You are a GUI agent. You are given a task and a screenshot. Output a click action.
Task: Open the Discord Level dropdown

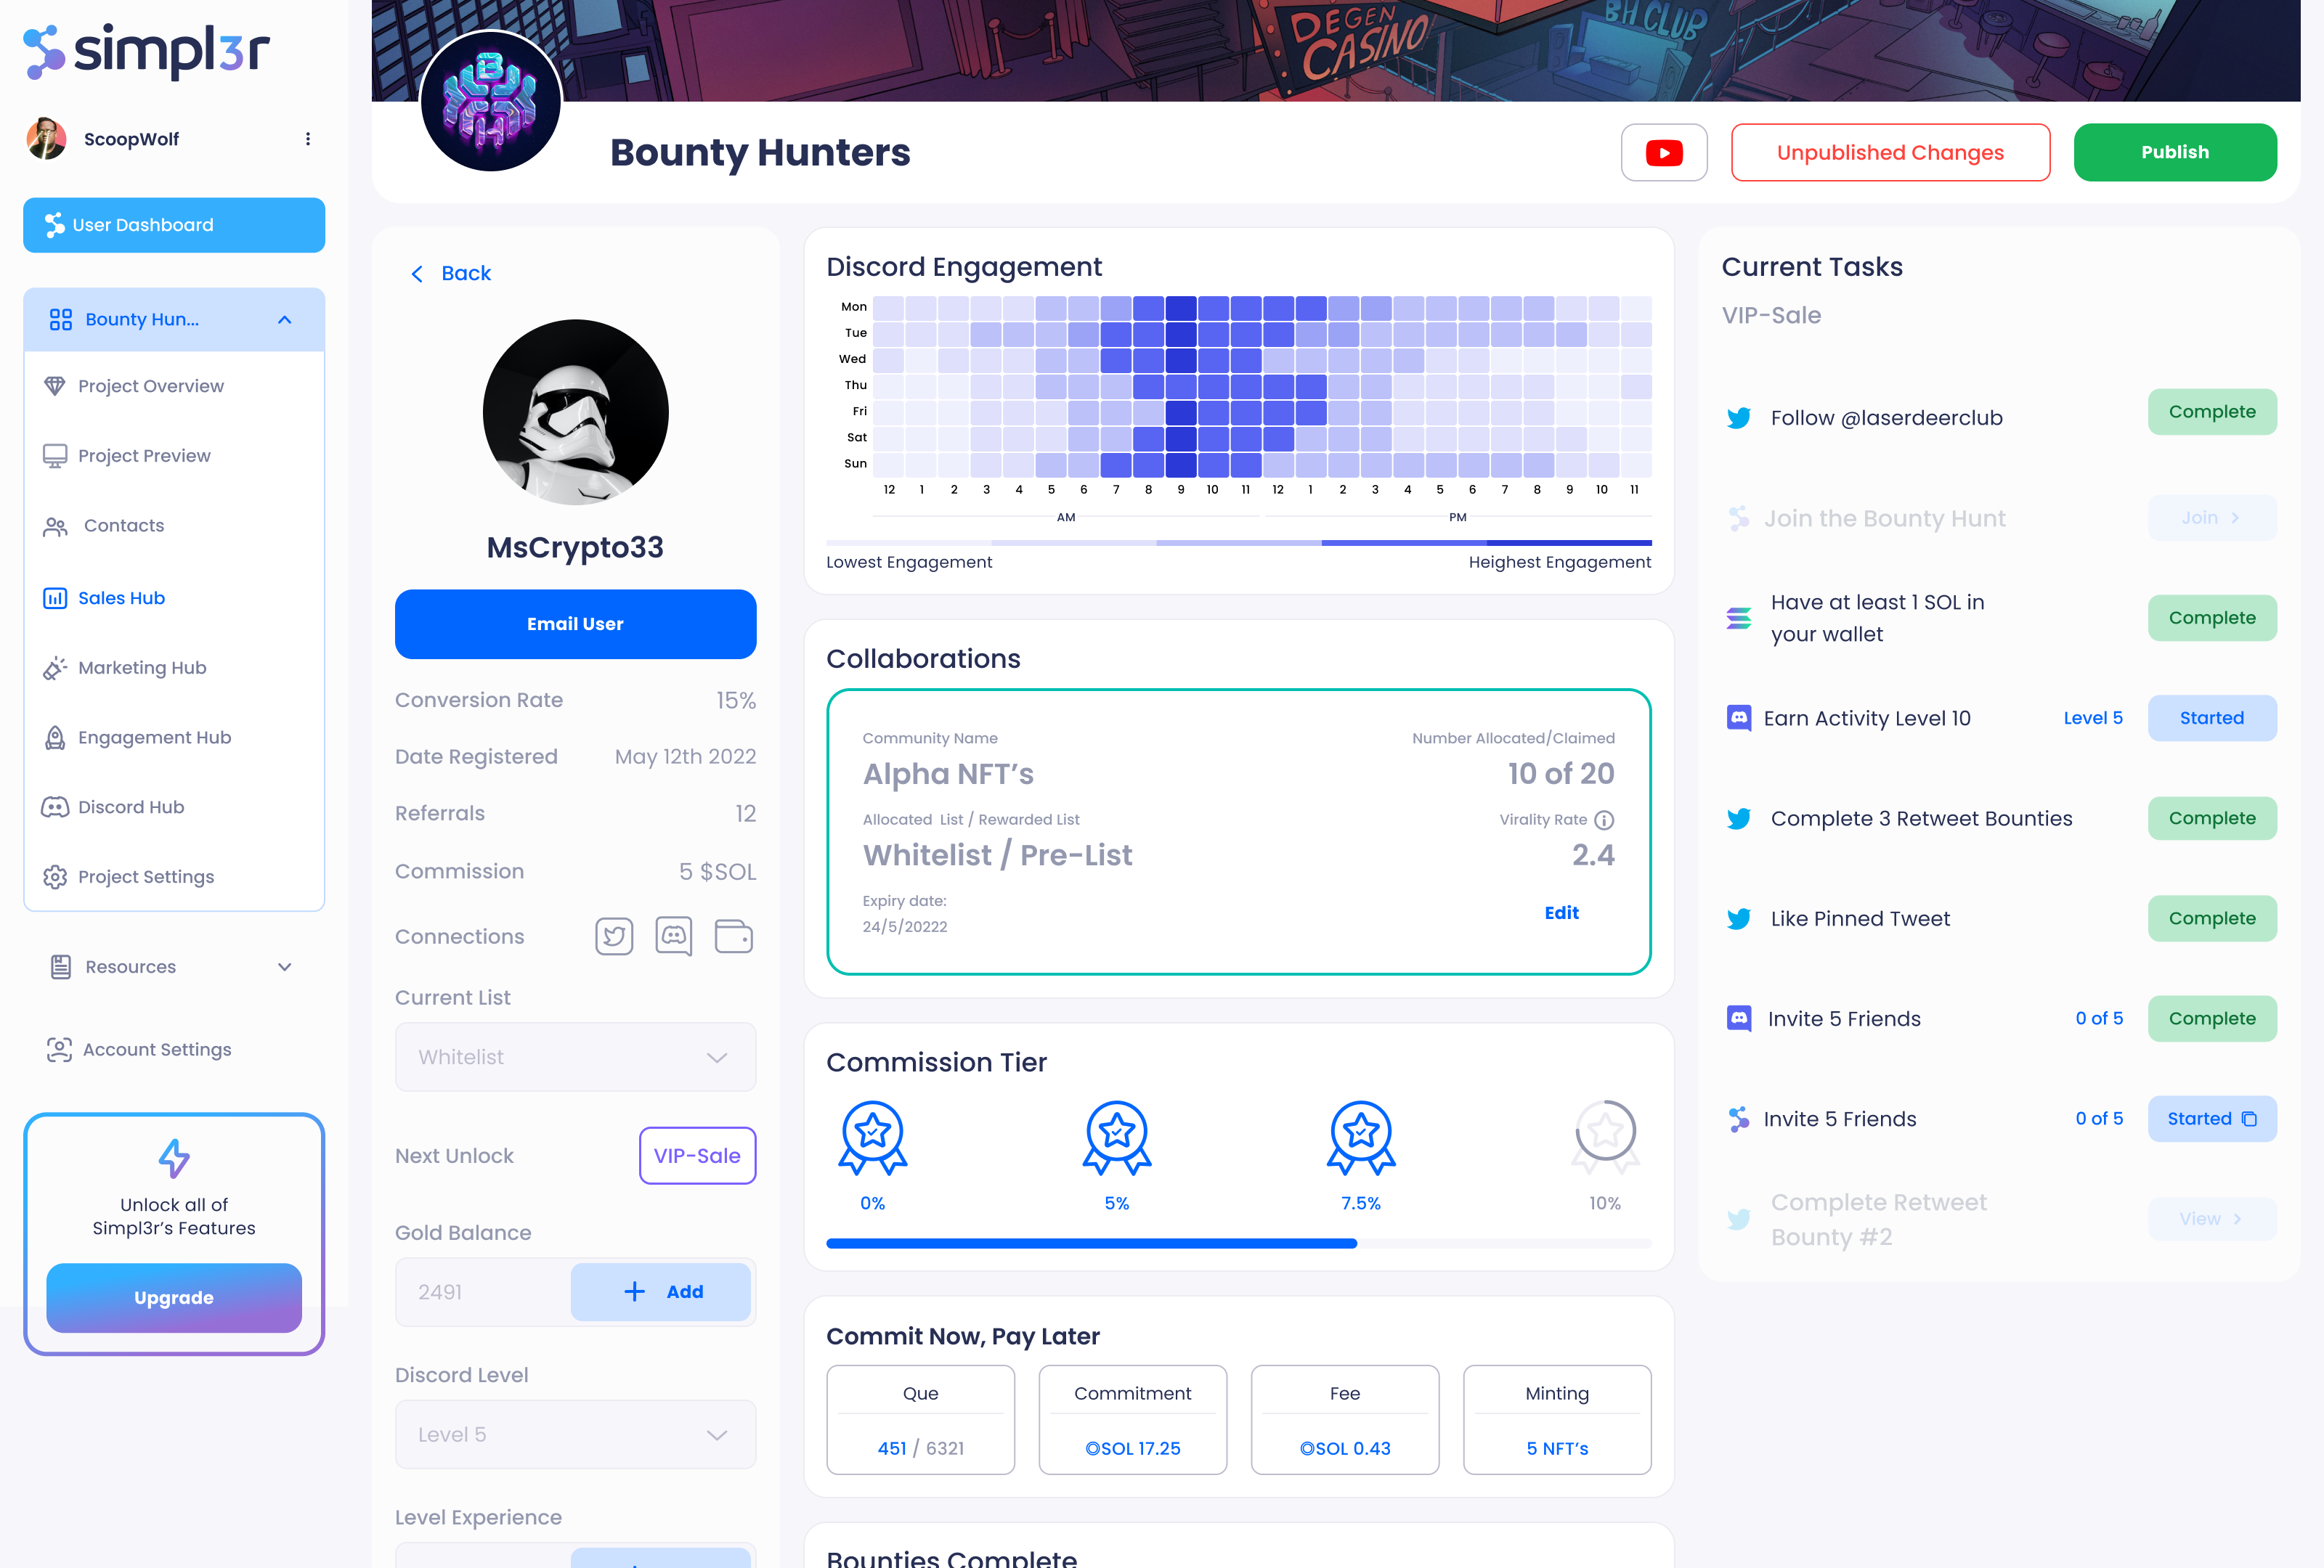[x=575, y=1435]
